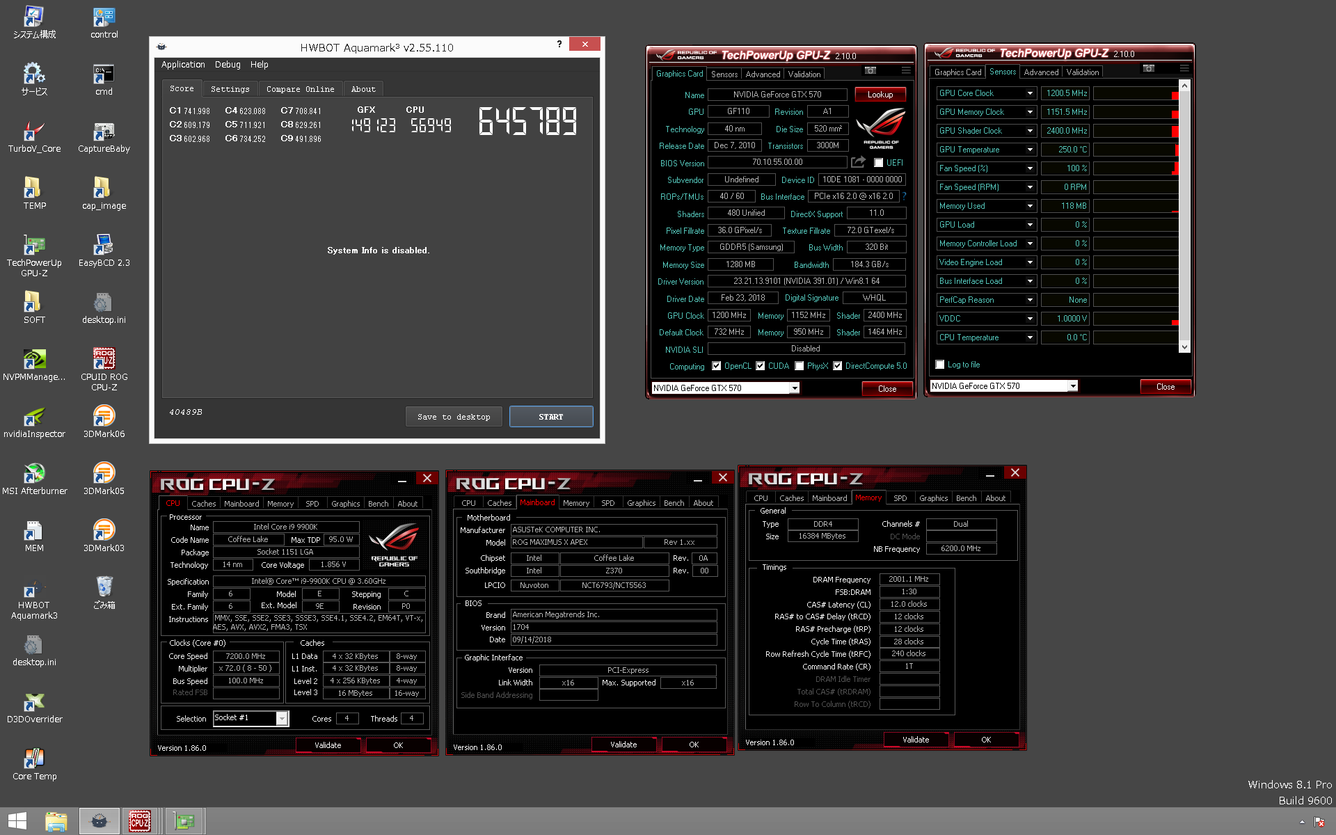This screenshot has width=1336, height=835.
Task: Open Caches tab in left CPU-Z window
Action: click(x=203, y=504)
